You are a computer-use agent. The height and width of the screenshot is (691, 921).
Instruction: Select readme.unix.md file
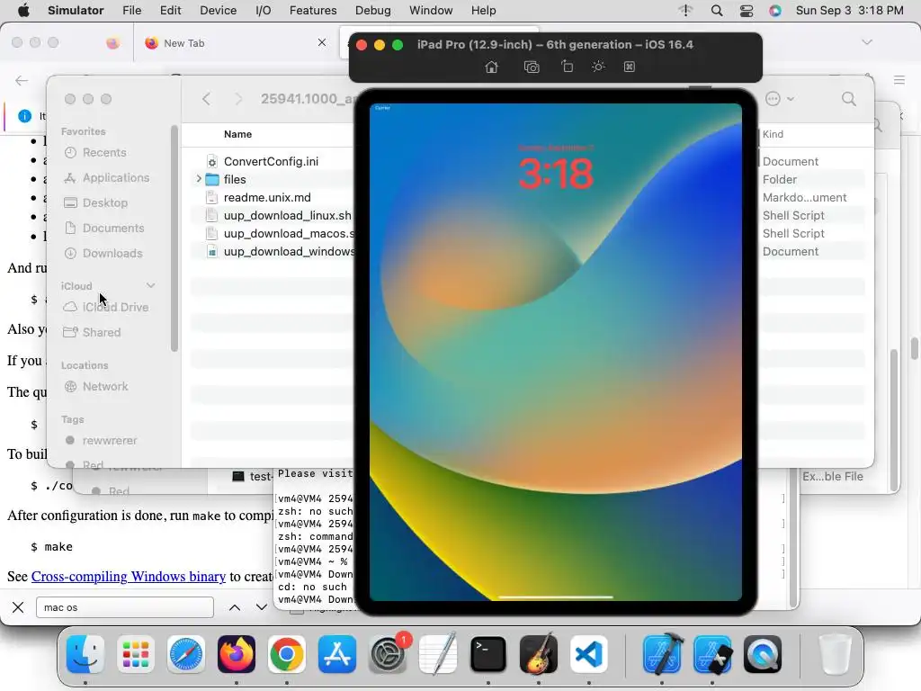(267, 197)
